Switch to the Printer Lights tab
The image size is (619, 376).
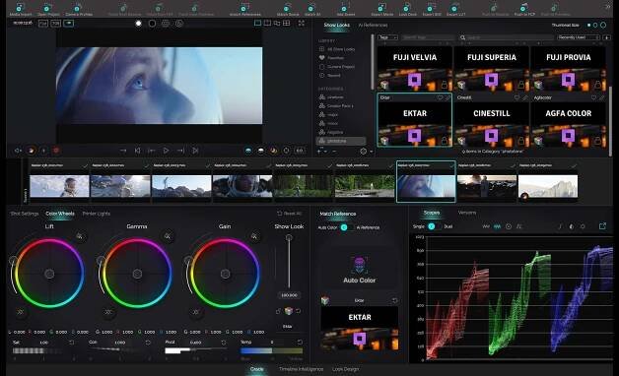coord(97,214)
